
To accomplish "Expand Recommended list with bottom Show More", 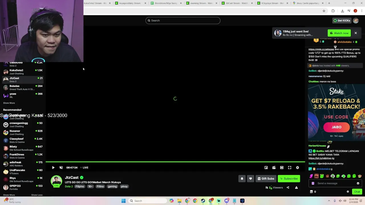I will coord(9,195).
